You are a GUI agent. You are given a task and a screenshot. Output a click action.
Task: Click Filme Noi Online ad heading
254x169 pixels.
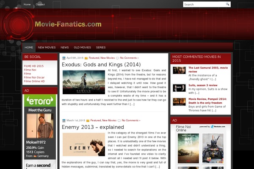(183, 128)
